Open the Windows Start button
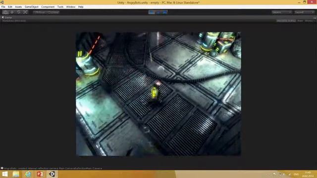 point(4,174)
